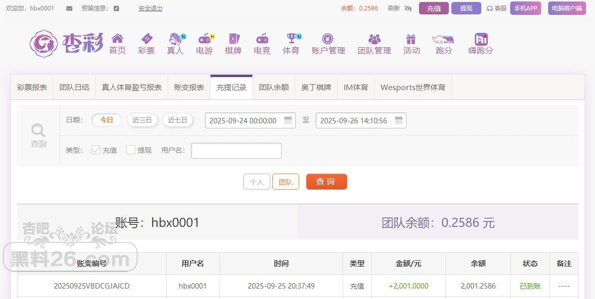Check the 提现 type checkbox
595x299 pixels.
click(x=131, y=150)
